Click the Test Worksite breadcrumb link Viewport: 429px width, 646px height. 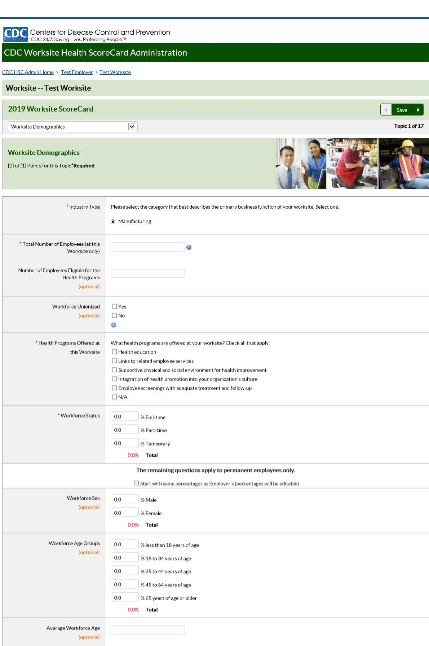[x=115, y=72]
